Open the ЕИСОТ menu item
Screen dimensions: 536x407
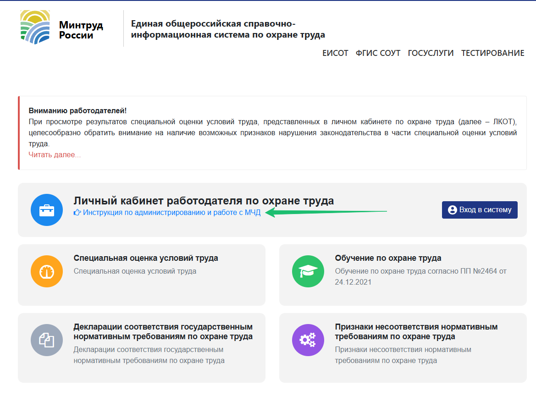pyautogui.click(x=335, y=53)
